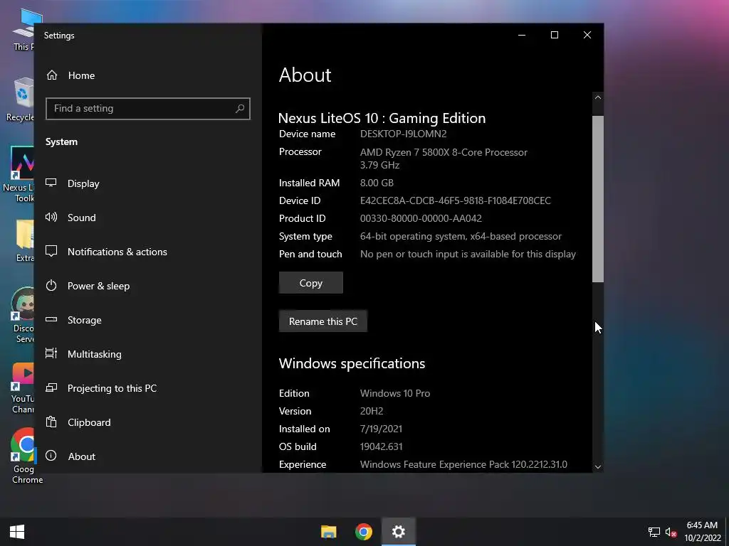Select the YouTube Channel desktop shortcut
The image size is (729, 546).
click(22, 388)
